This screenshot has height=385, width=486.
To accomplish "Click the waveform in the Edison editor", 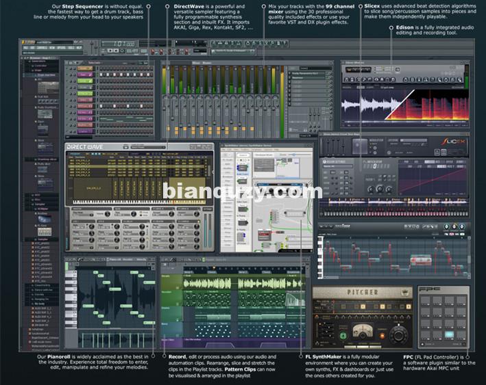I will (x=372, y=105).
